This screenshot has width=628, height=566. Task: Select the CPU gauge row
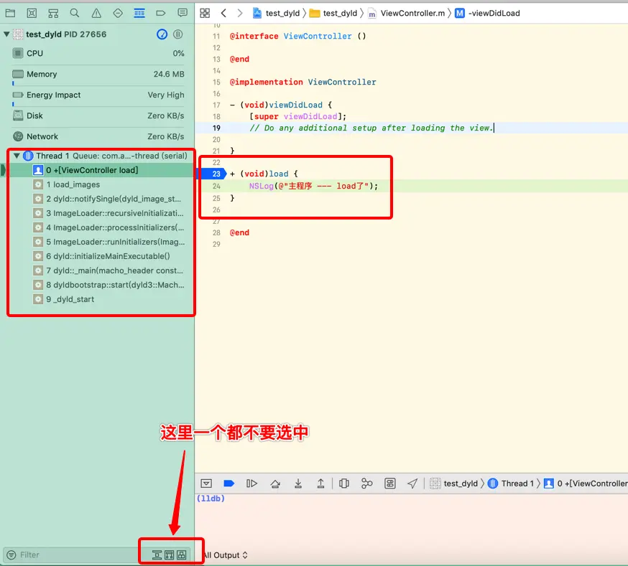pyautogui.click(x=98, y=54)
